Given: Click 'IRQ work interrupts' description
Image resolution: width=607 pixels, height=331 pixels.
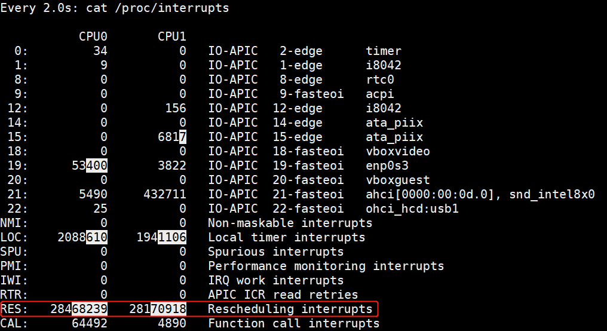Looking at the screenshot, I should pyautogui.click(x=275, y=280).
